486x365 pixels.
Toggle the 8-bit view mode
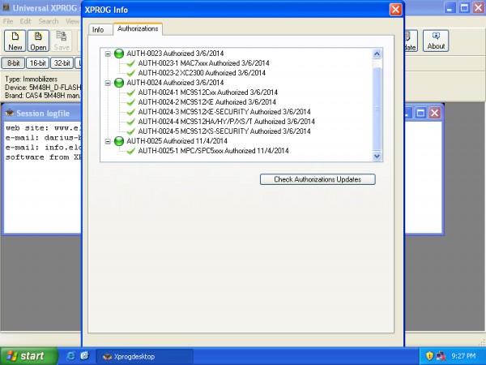pyautogui.click(x=13, y=63)
